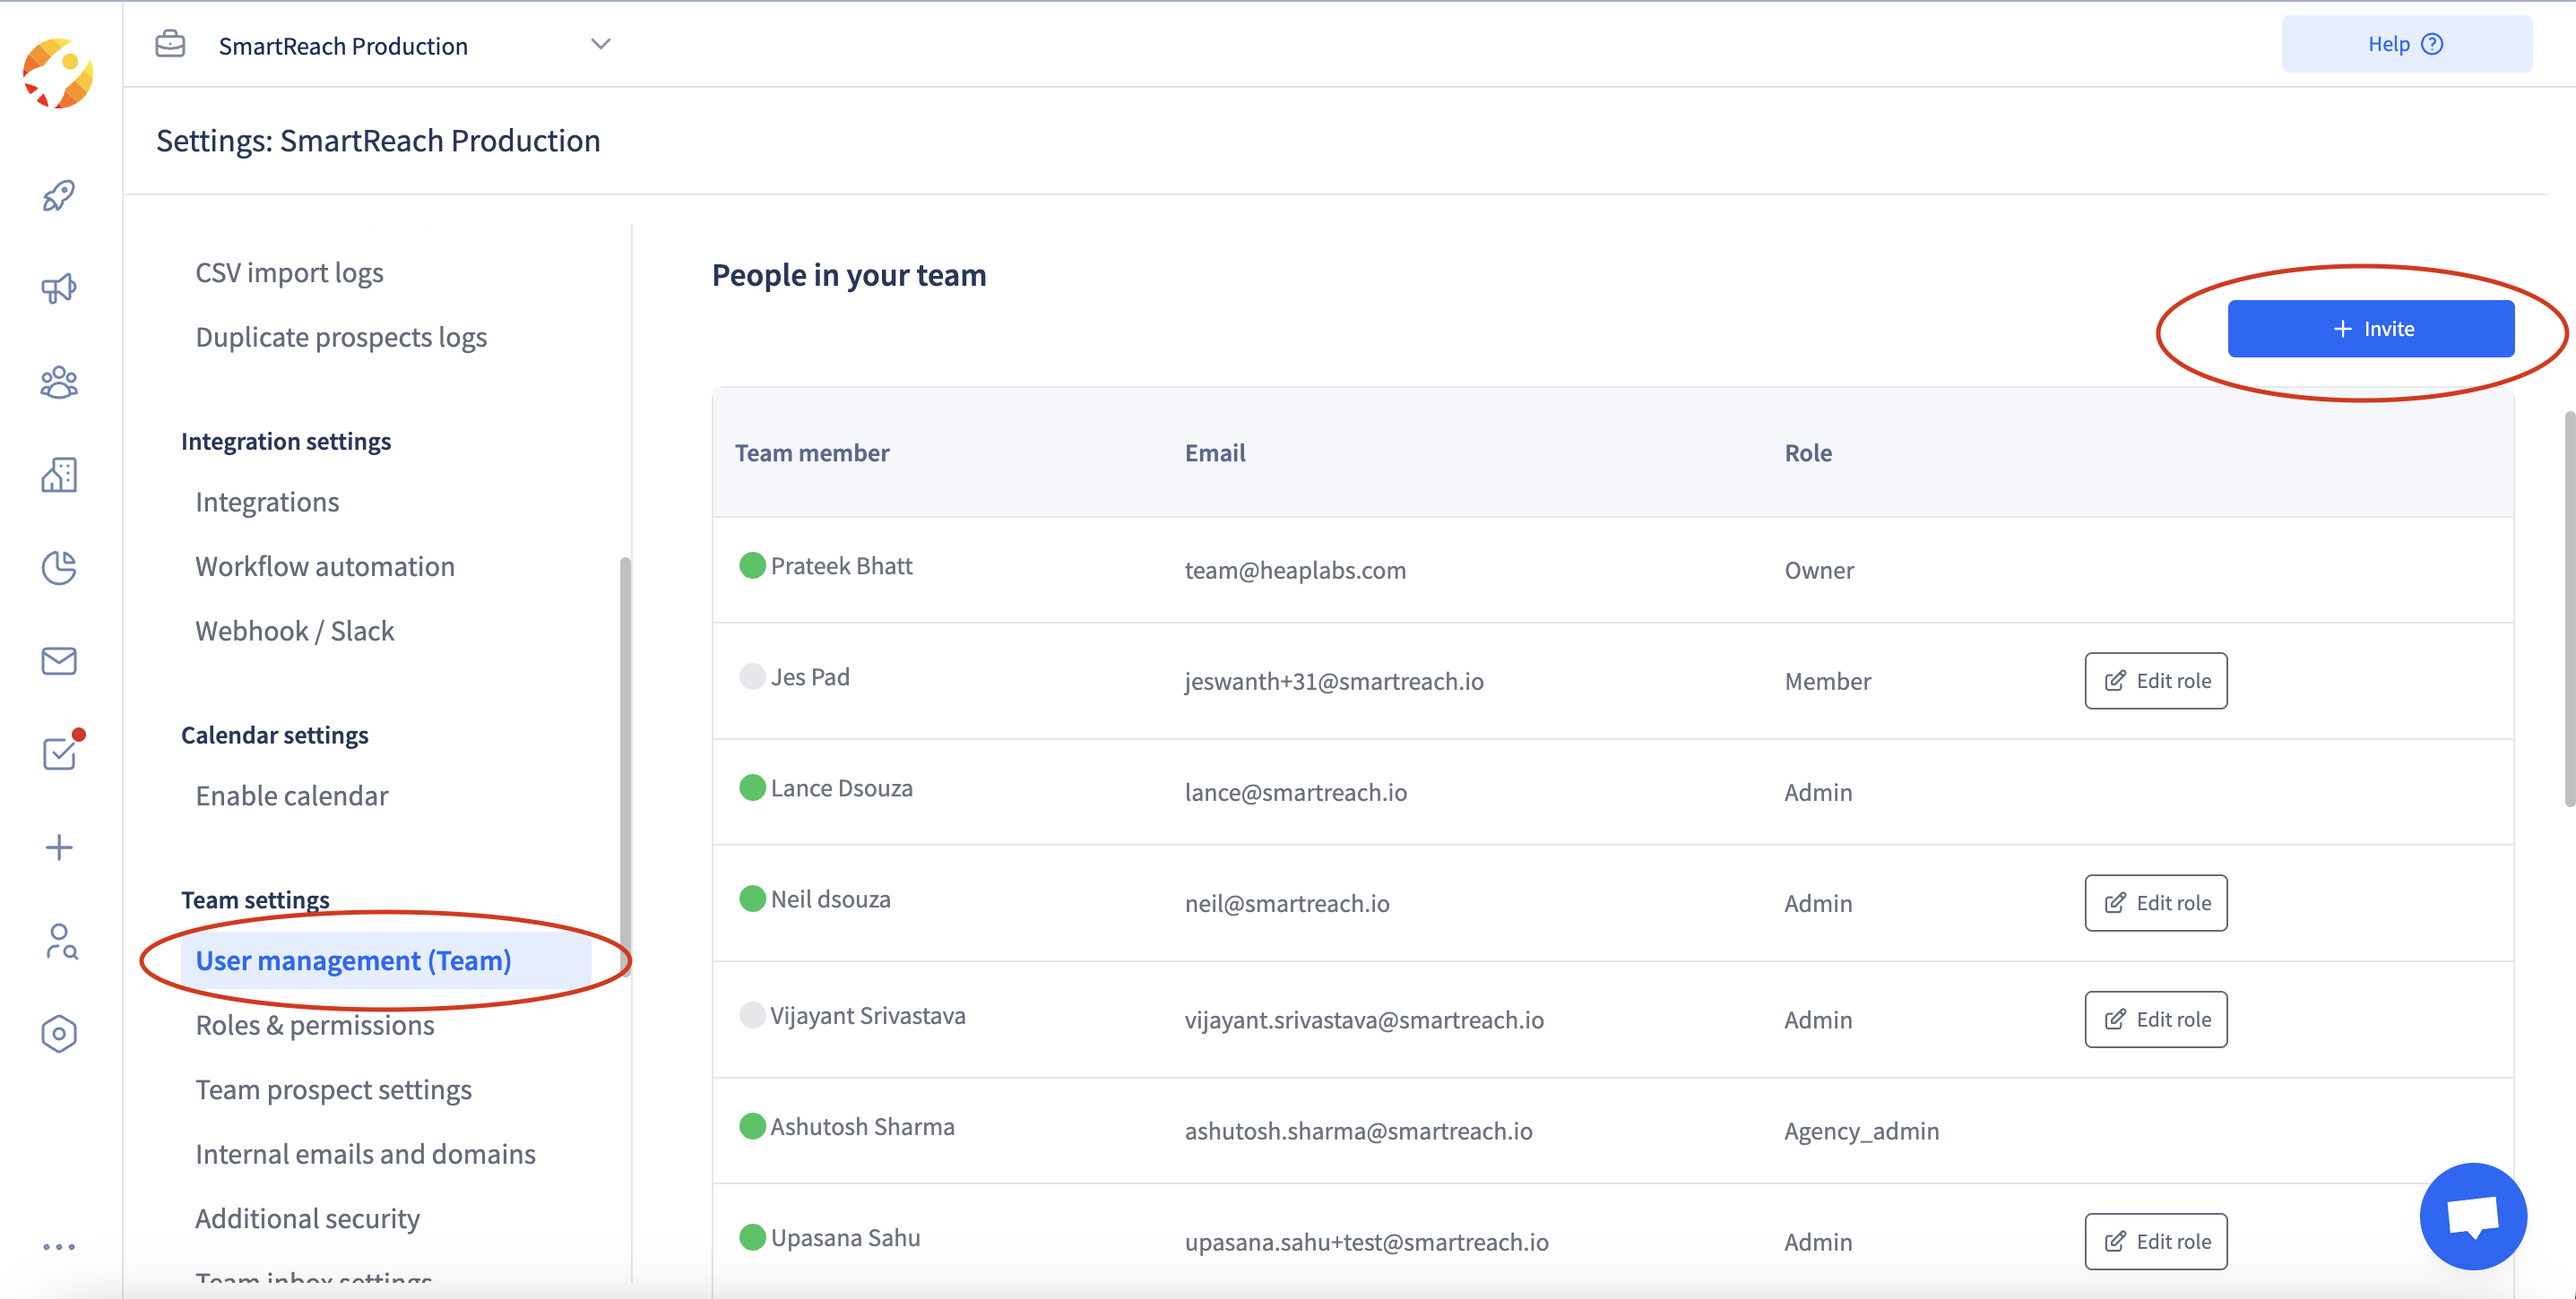Open the blue chat support bubble
Viewport: 2576px width, 1299px height.
[x=2472, y=1215]
